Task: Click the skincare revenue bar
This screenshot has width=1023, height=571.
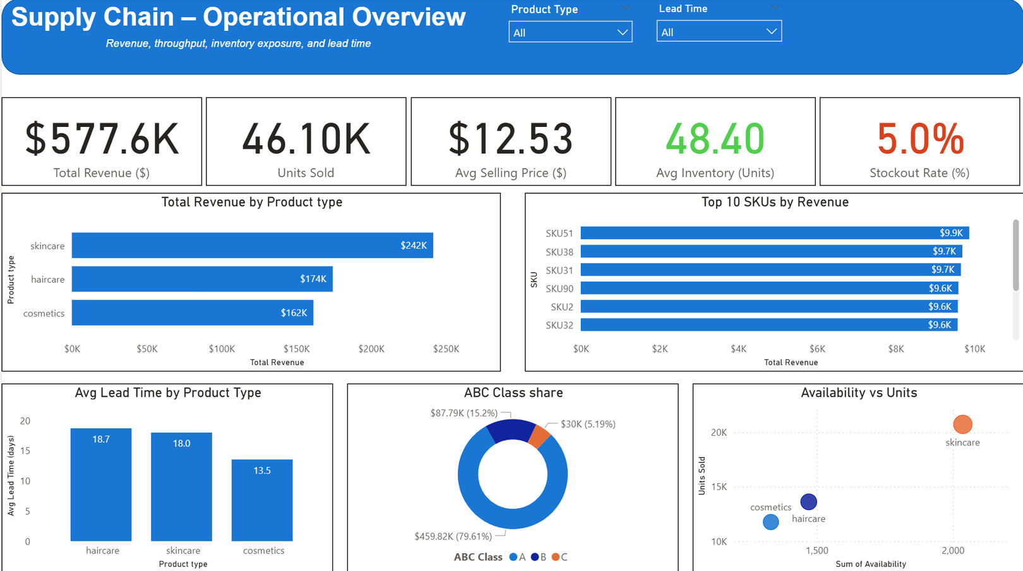Action: click(252, 246)
